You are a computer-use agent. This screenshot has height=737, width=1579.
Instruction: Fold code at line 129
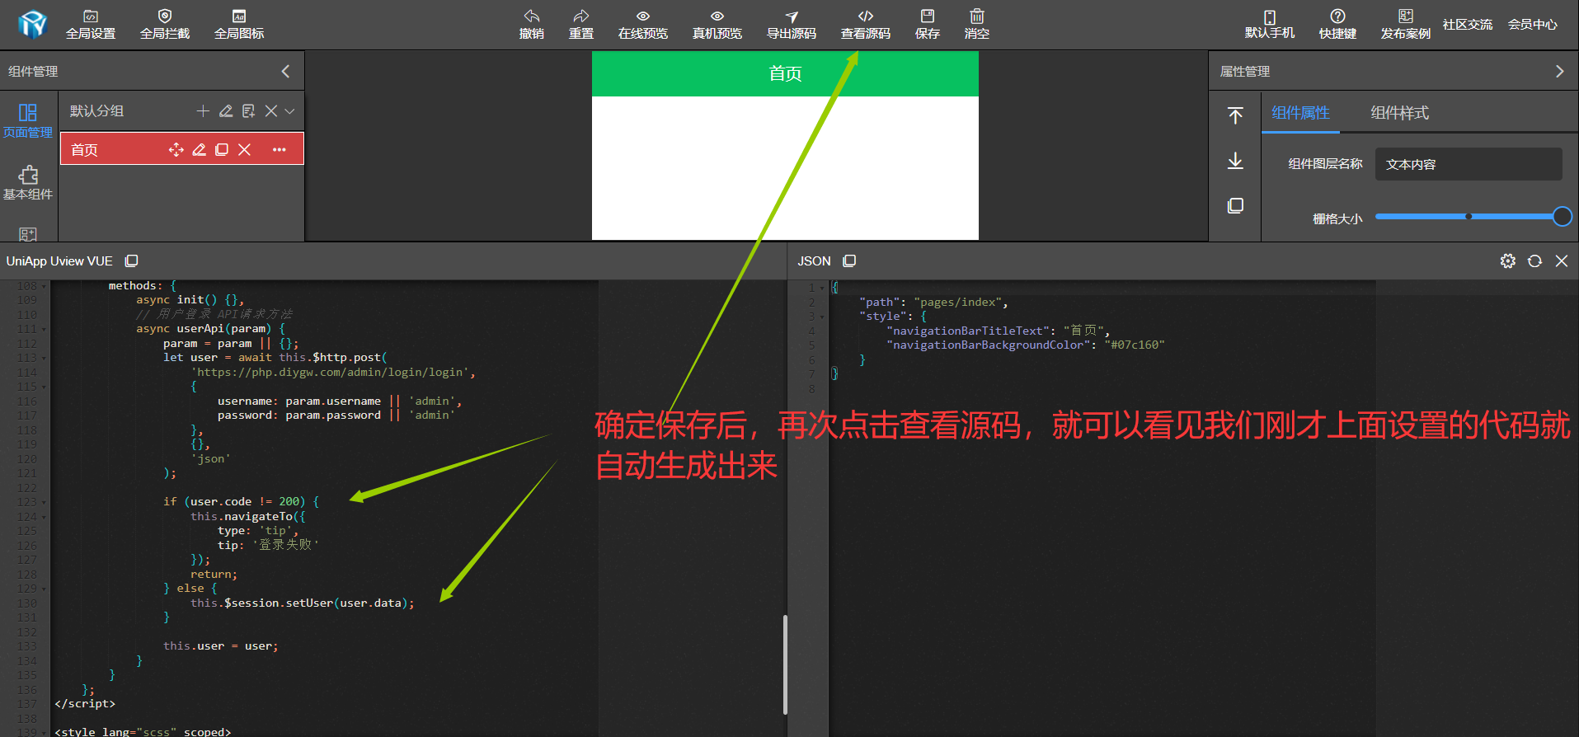coord(44,589)
